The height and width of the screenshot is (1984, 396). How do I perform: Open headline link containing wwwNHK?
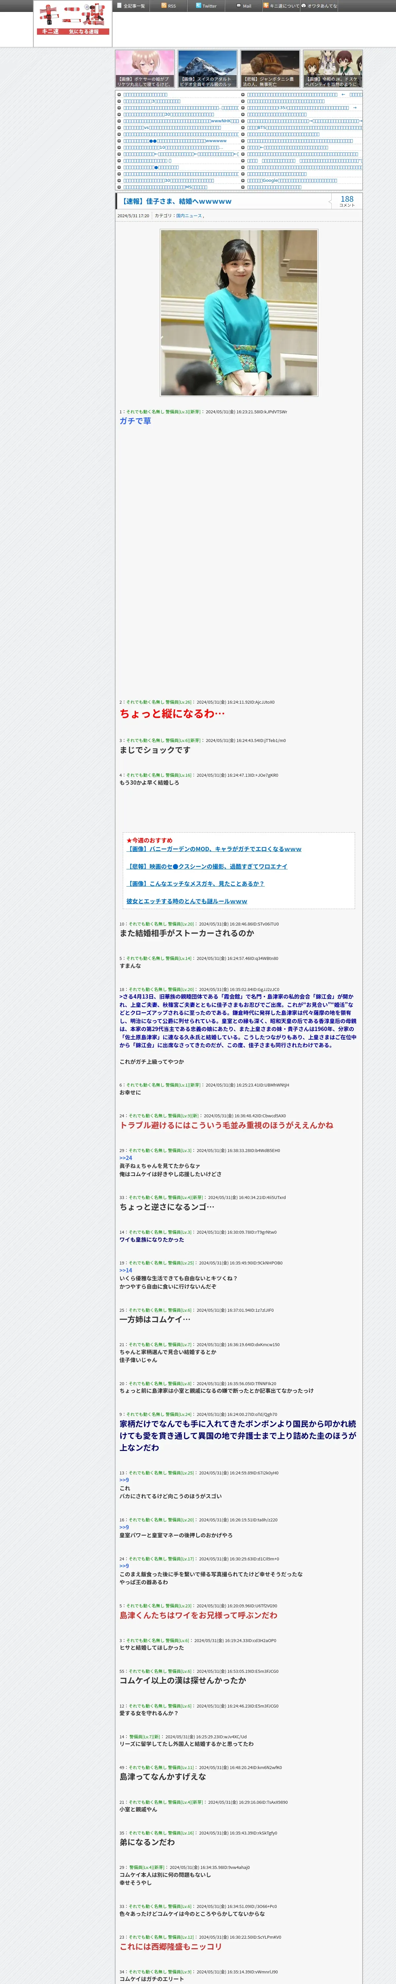point(181,121)
